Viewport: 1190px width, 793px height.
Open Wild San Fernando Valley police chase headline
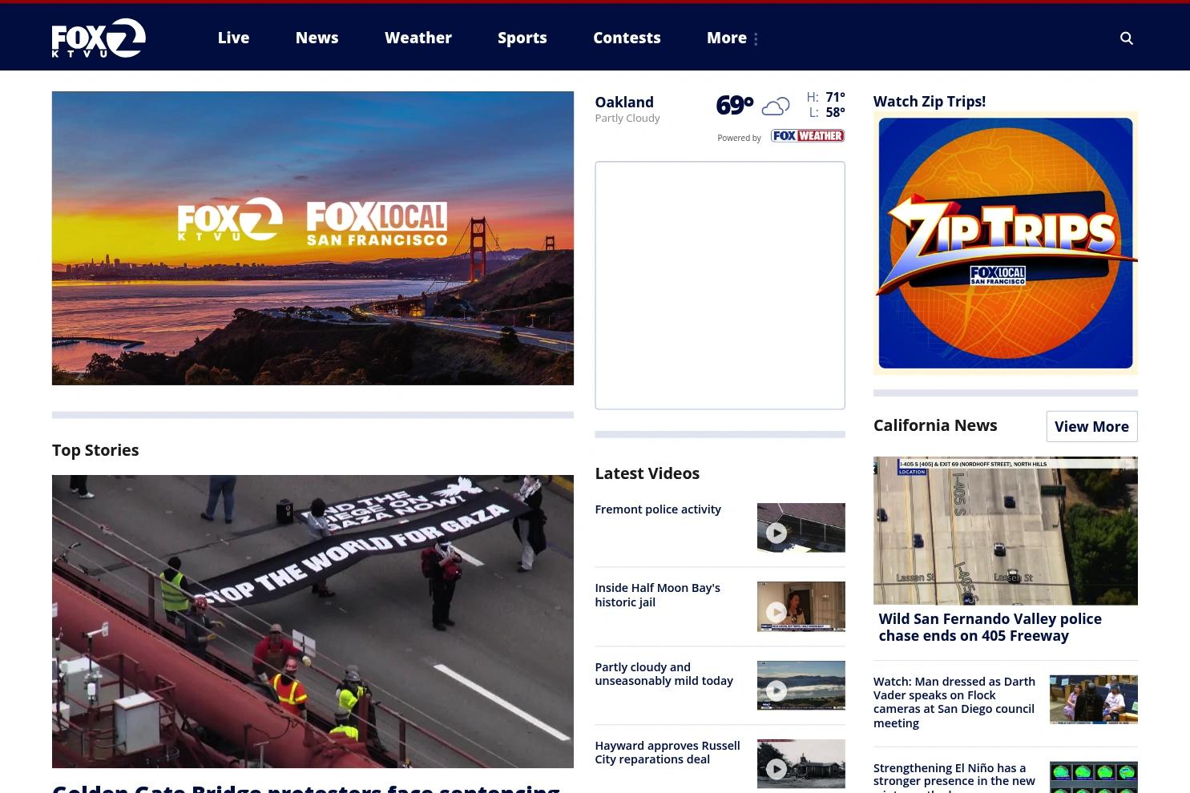(x=990, y=627)
